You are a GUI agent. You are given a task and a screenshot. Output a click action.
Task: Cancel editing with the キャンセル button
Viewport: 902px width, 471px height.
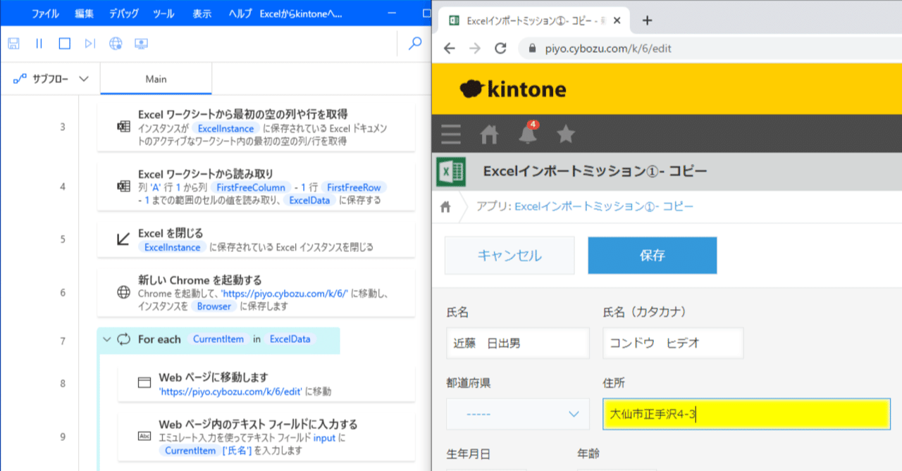[x=509, y=255]
